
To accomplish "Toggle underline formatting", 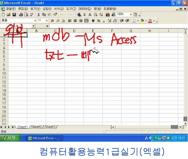I will coord(63,21).
